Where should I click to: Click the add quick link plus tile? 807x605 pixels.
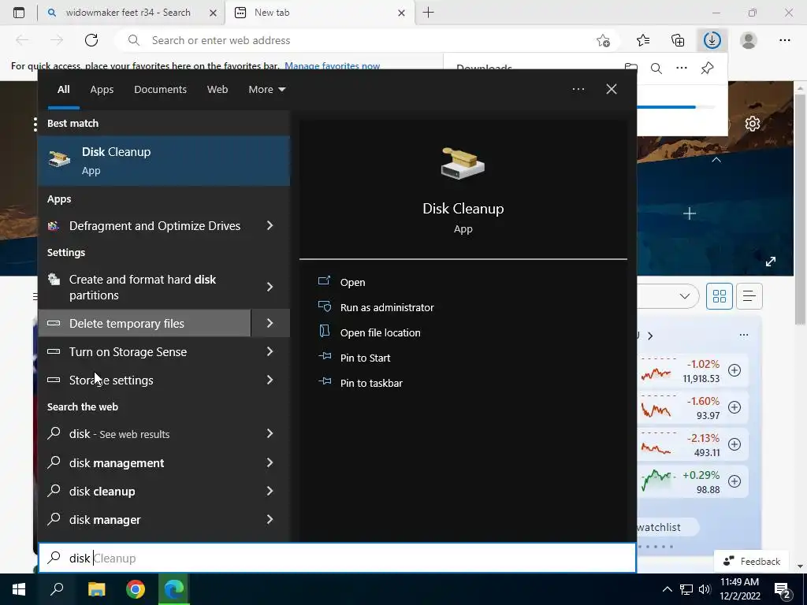[x=690, y=213]
